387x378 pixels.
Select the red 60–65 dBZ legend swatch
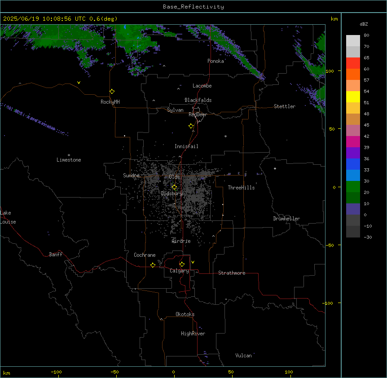pyautogui.click(x=353, y=63)
